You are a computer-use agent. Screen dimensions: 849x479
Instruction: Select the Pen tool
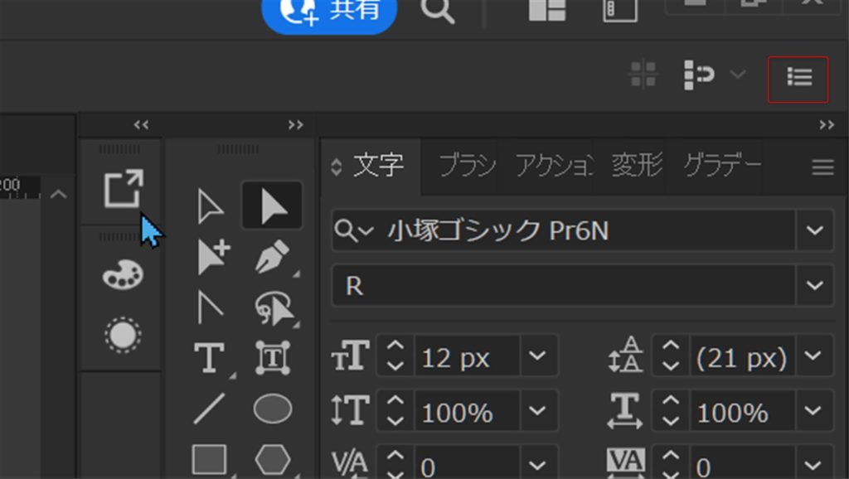272,258
